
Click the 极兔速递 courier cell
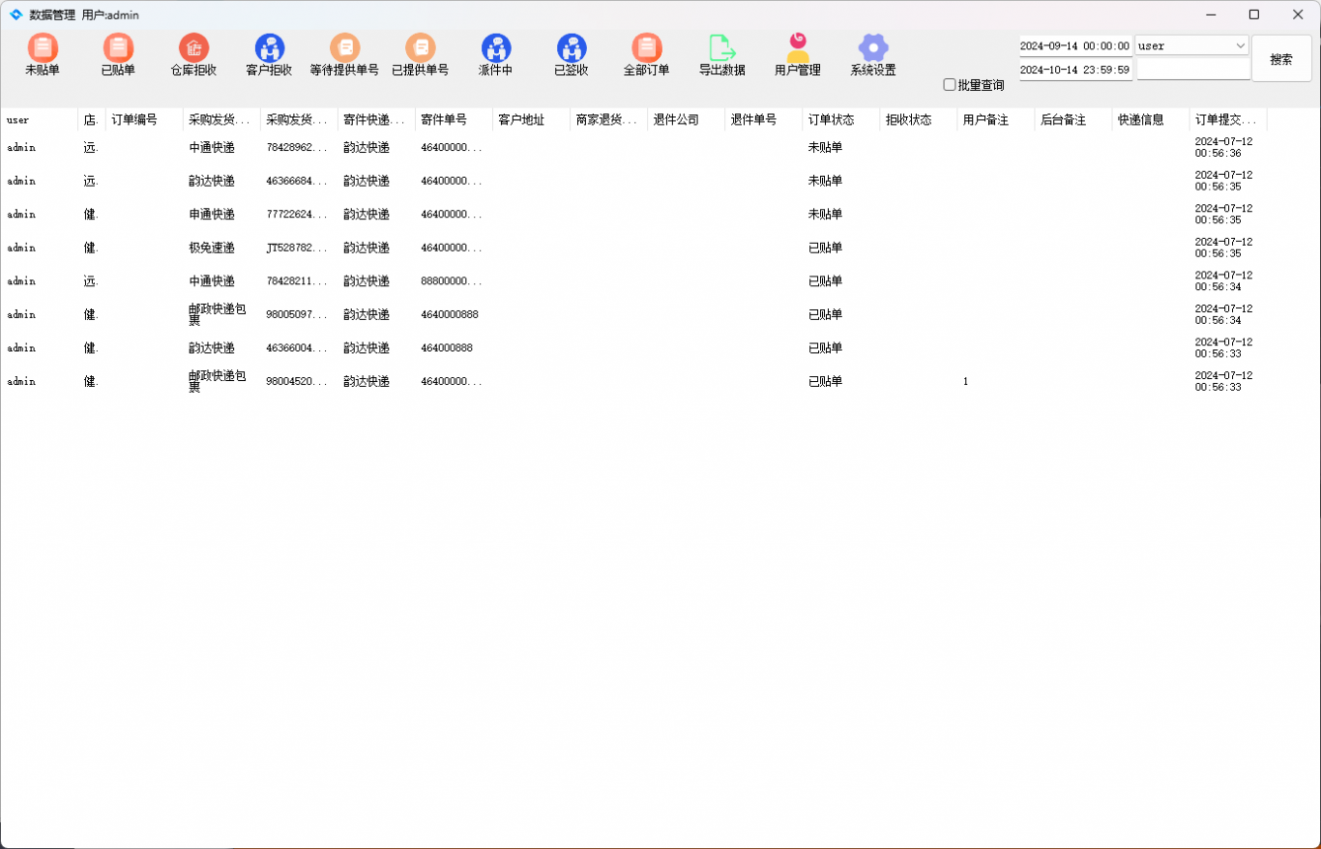tap(212, 248)
